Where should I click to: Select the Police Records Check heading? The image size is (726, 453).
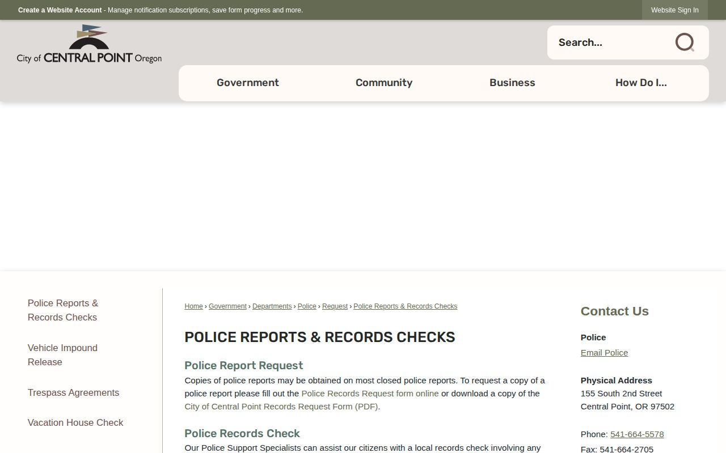point(242,433)
